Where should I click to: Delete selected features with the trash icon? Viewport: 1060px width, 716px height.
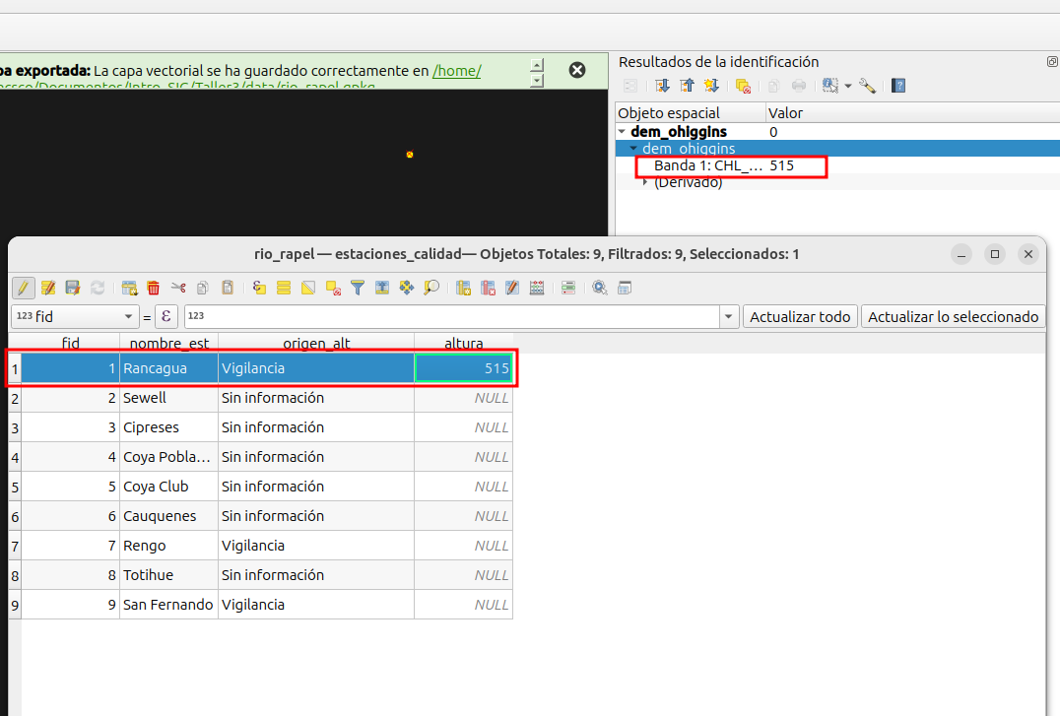[x=154, y=288]
